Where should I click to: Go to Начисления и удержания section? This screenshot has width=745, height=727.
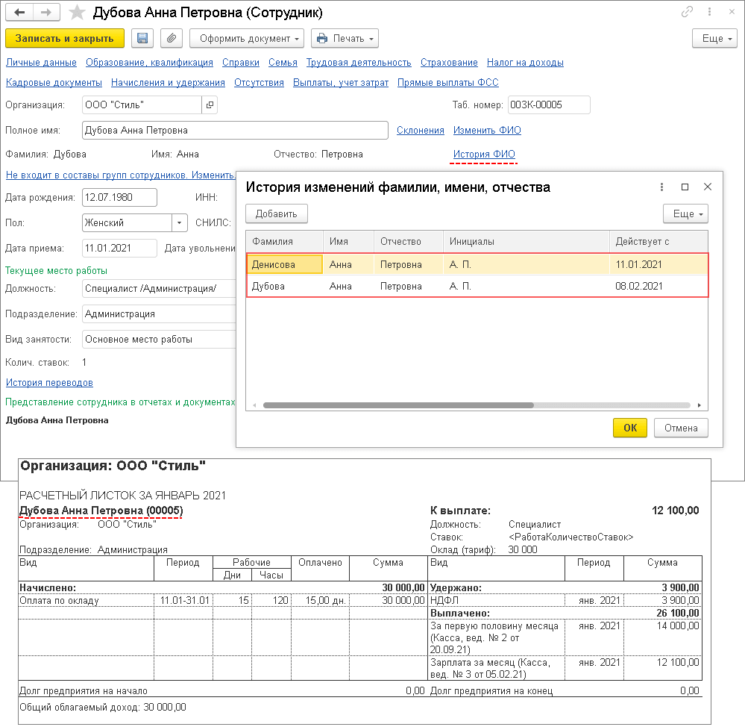click(168, 83)
